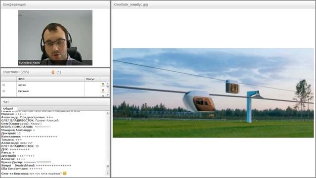Click the Юнибайк_юнибус.jpg file title

click(x=130, y=4)
